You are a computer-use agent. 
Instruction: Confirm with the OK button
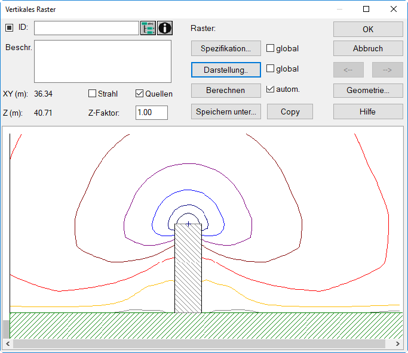coord(368,29)
